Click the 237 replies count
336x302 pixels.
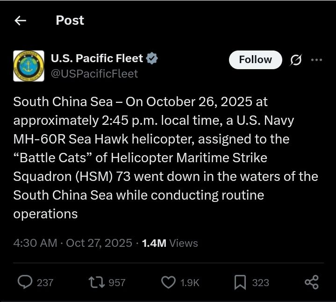tap(45, 282)
